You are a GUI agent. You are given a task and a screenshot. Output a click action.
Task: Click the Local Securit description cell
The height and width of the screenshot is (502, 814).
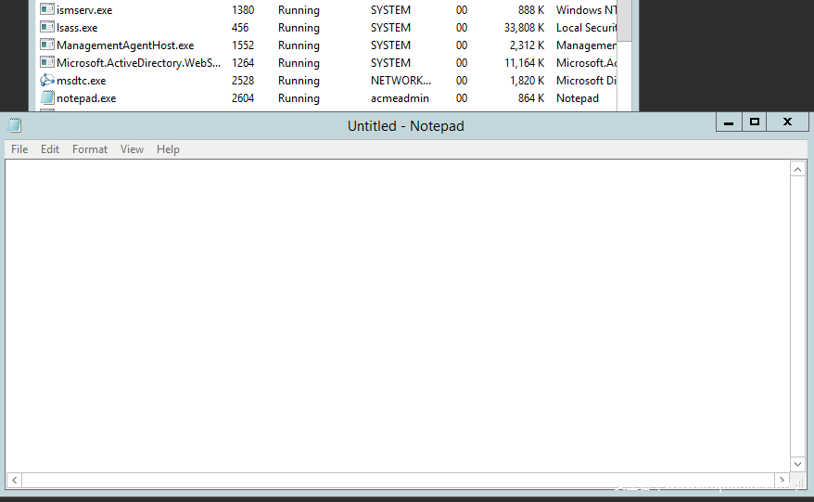pyautogui.click(x=587, y=28)
